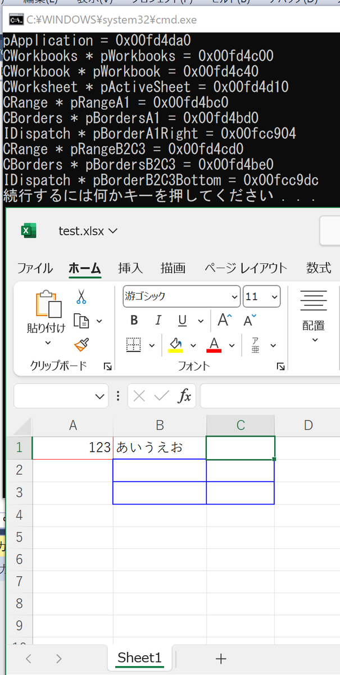The image size is (340, 675).
Task: Select row 5 header
Action: (19, 537)
